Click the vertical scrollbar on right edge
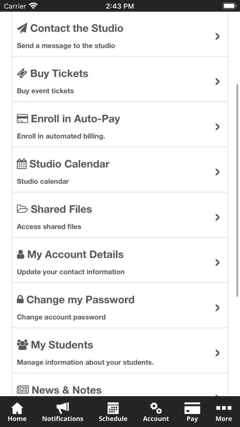 pos(238,189)
